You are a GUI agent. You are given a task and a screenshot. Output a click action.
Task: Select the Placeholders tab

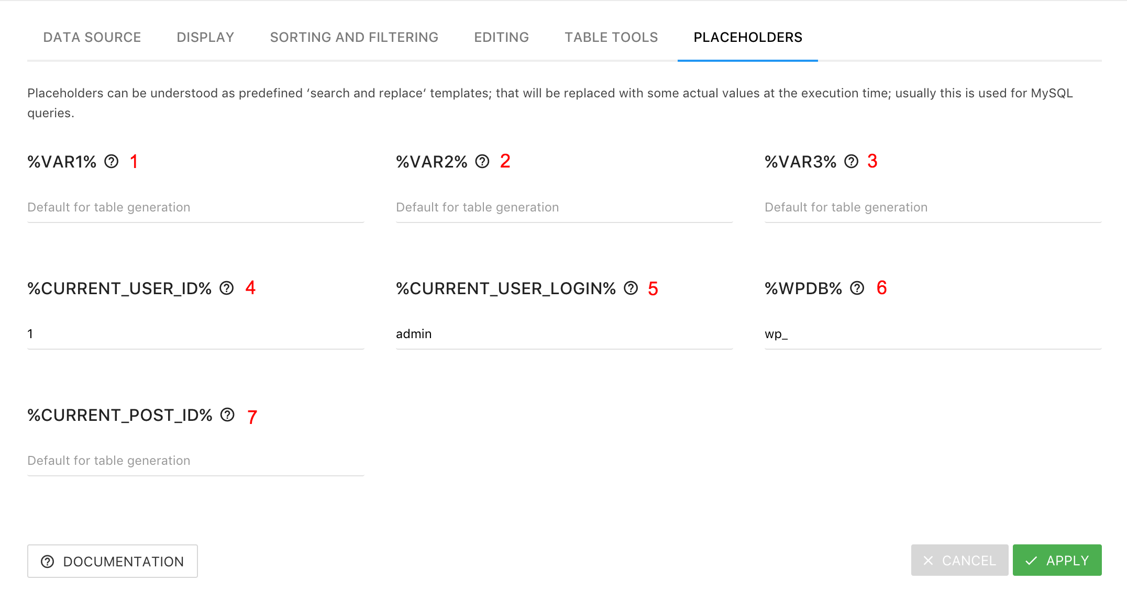[x=748, y=37]
